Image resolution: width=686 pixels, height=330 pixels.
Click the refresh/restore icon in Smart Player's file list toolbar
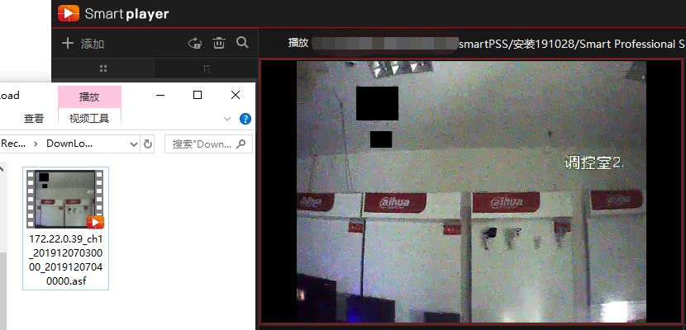pyautogui.click(x=195, y=43)
